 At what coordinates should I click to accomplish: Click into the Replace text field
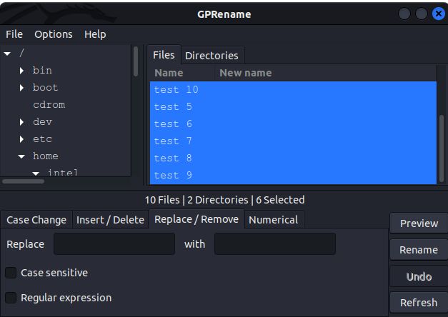tap(114, 244)
